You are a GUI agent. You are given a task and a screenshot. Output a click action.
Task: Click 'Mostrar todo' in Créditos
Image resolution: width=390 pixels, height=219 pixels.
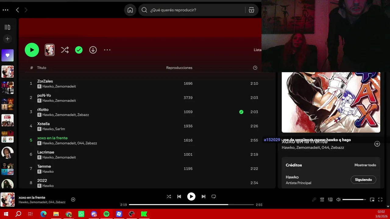point(365,165)
